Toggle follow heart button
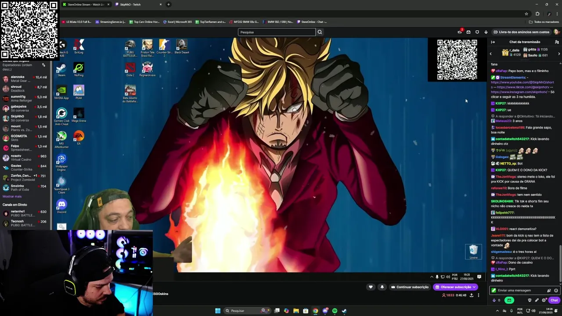This screenshot has height=316, width=562. (x=371, y=287)
